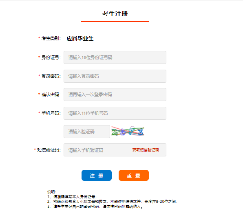Click the 应届毕业生 category text
This screenshot has height=211, width=243.
80,38
